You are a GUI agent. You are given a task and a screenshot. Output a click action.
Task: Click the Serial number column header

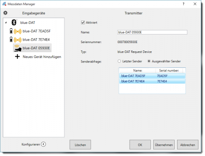(x=169, y=71)
